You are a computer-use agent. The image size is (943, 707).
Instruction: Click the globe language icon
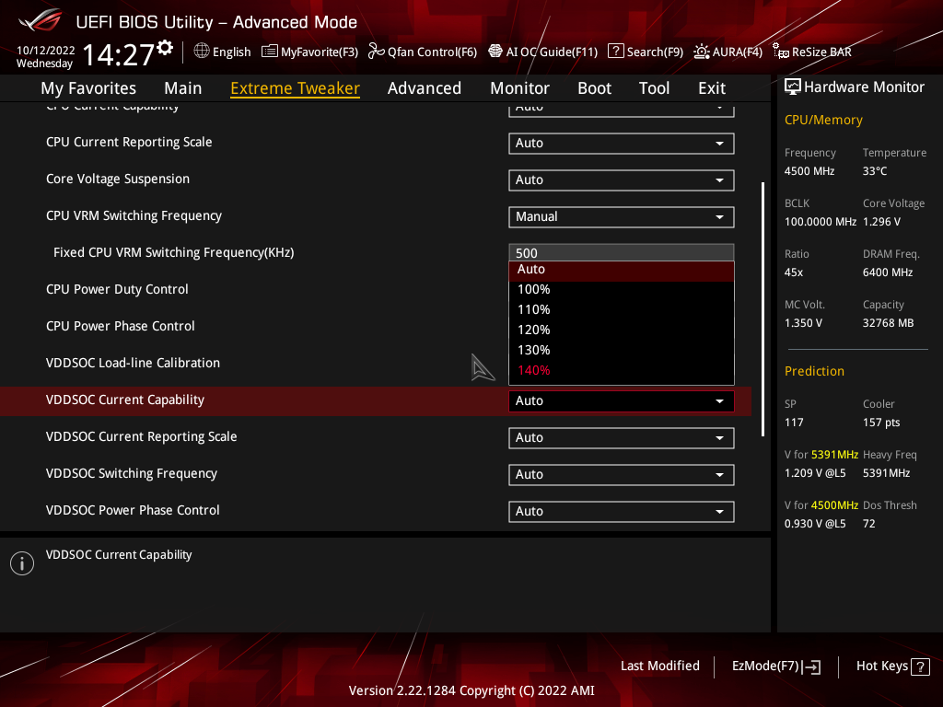(202, 51)
